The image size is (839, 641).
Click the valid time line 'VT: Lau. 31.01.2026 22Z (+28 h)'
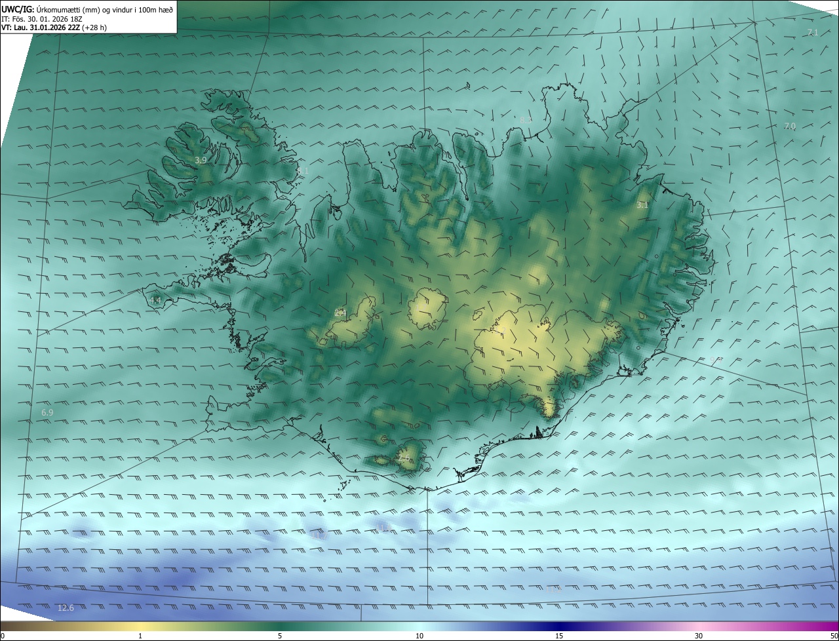point(54,28)
